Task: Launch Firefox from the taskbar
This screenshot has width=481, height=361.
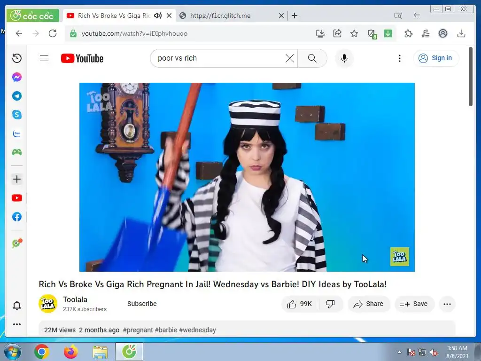Action: [71, 352]
